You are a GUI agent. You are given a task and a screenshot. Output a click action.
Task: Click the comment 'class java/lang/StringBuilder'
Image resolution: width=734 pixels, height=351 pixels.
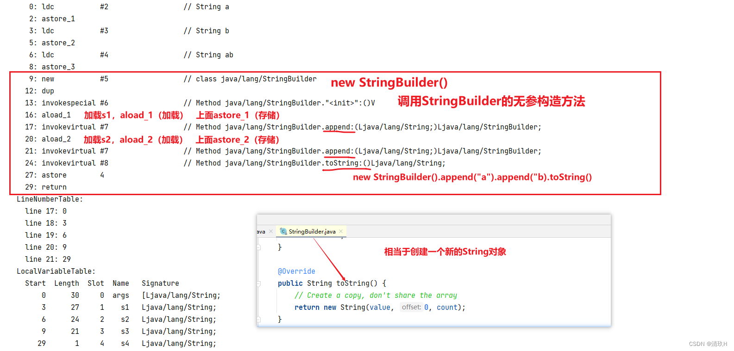(x=256, y=79)
